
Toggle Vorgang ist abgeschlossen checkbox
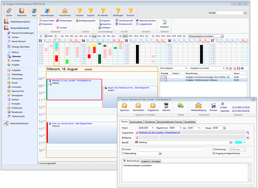pyautogui.click(x=214, y=153)
